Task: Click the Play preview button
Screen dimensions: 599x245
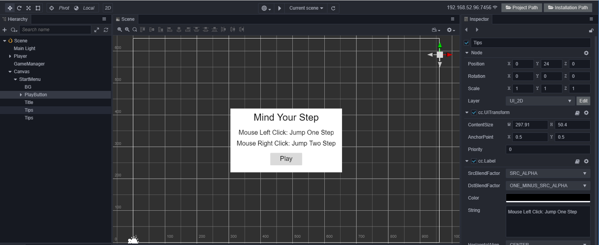Action: 280,8
